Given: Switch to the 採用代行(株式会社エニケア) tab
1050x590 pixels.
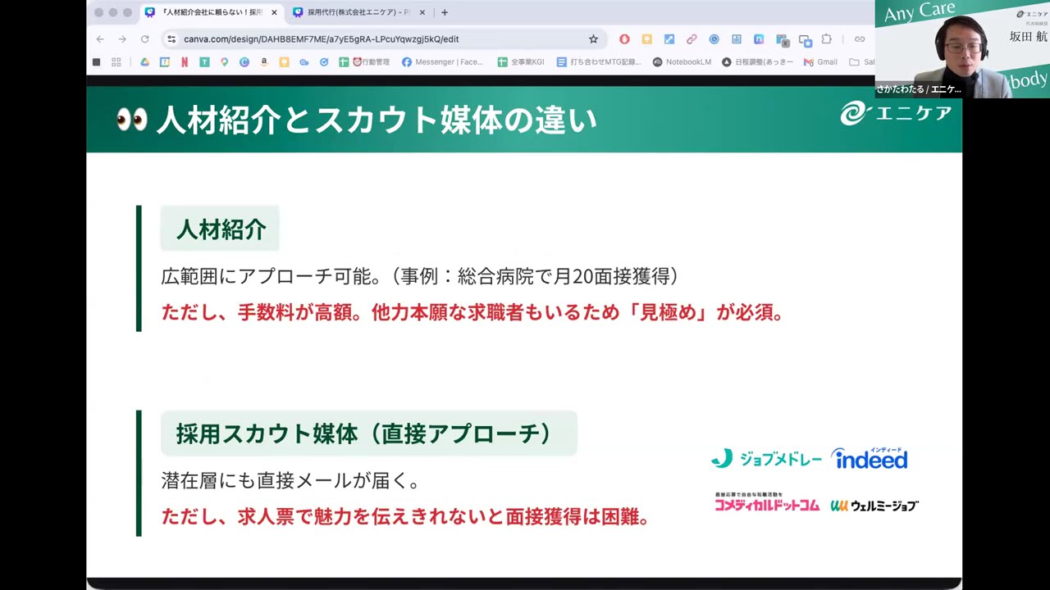Looking at the screenshot, I should click(358, 12).
